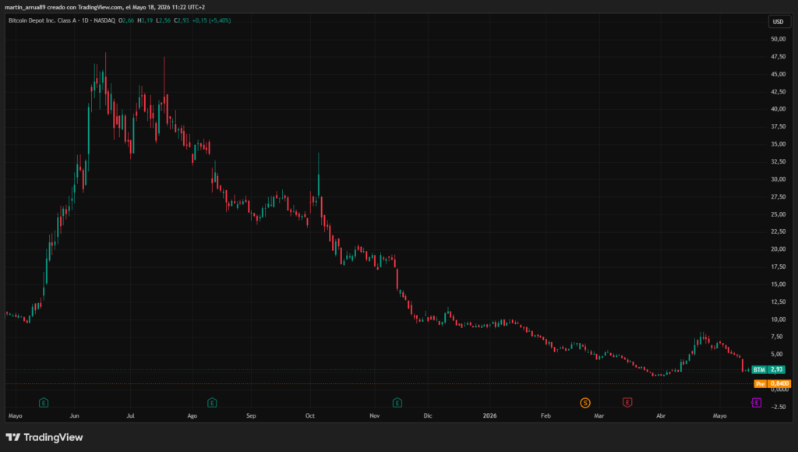Click the 12,50 price axis label
The image size is (798, 452).
pos(779,302)
